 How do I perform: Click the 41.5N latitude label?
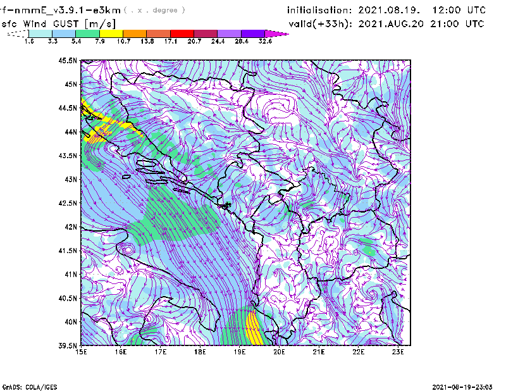68,251
